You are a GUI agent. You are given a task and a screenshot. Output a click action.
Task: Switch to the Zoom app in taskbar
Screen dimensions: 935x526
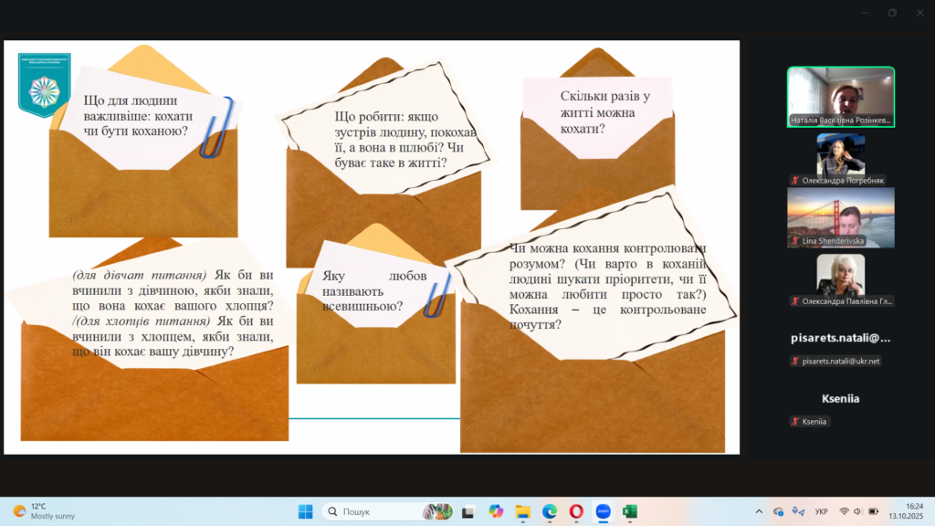(x=603, y=511)
